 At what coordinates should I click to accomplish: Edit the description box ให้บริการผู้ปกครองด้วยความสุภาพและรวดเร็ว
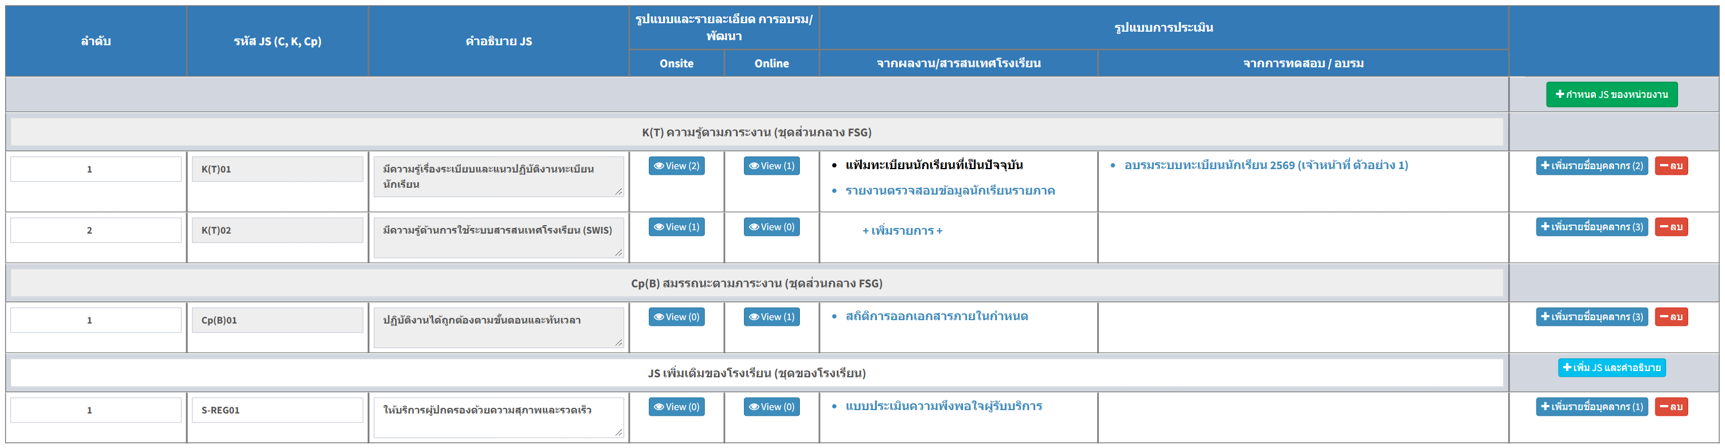[498, 417]
